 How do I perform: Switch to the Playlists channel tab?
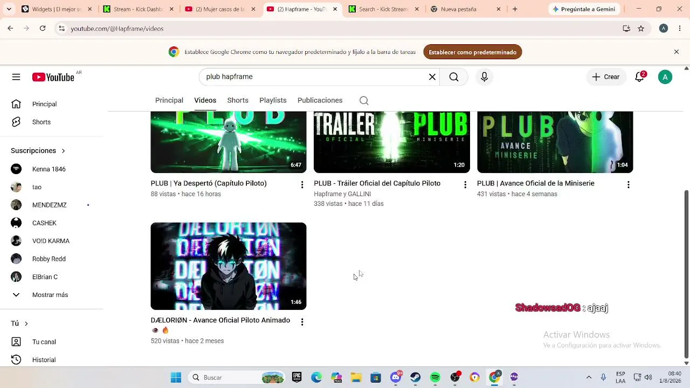pos(273,100)
